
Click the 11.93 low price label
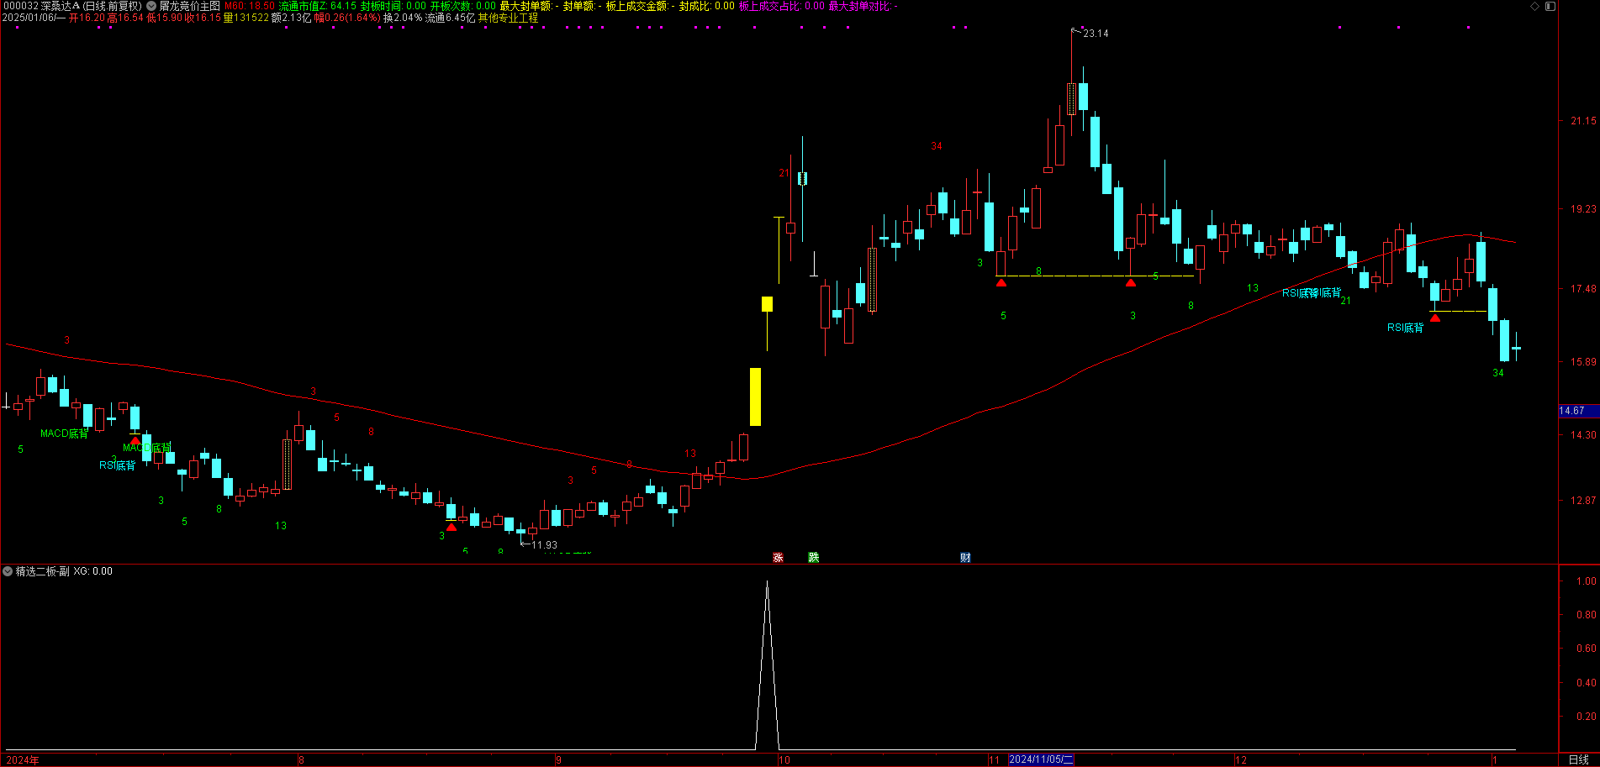coord(544,545)
